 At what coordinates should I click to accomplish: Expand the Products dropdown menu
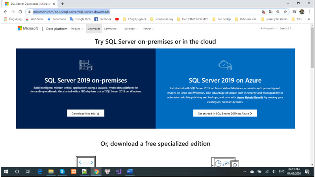click(x=77, y=29)
